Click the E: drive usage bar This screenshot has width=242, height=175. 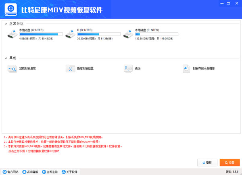156,34
